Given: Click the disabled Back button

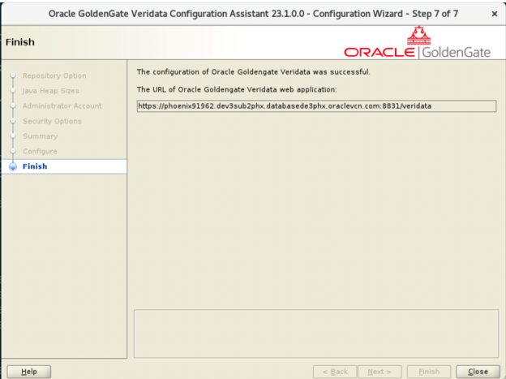Looking at the screenshot, I should tap(335, 372).
